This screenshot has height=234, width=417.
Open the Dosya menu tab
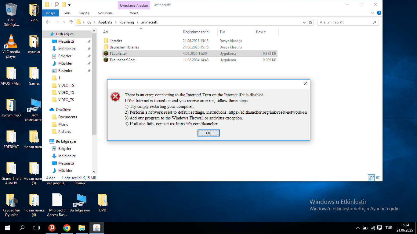click(51, 13)
